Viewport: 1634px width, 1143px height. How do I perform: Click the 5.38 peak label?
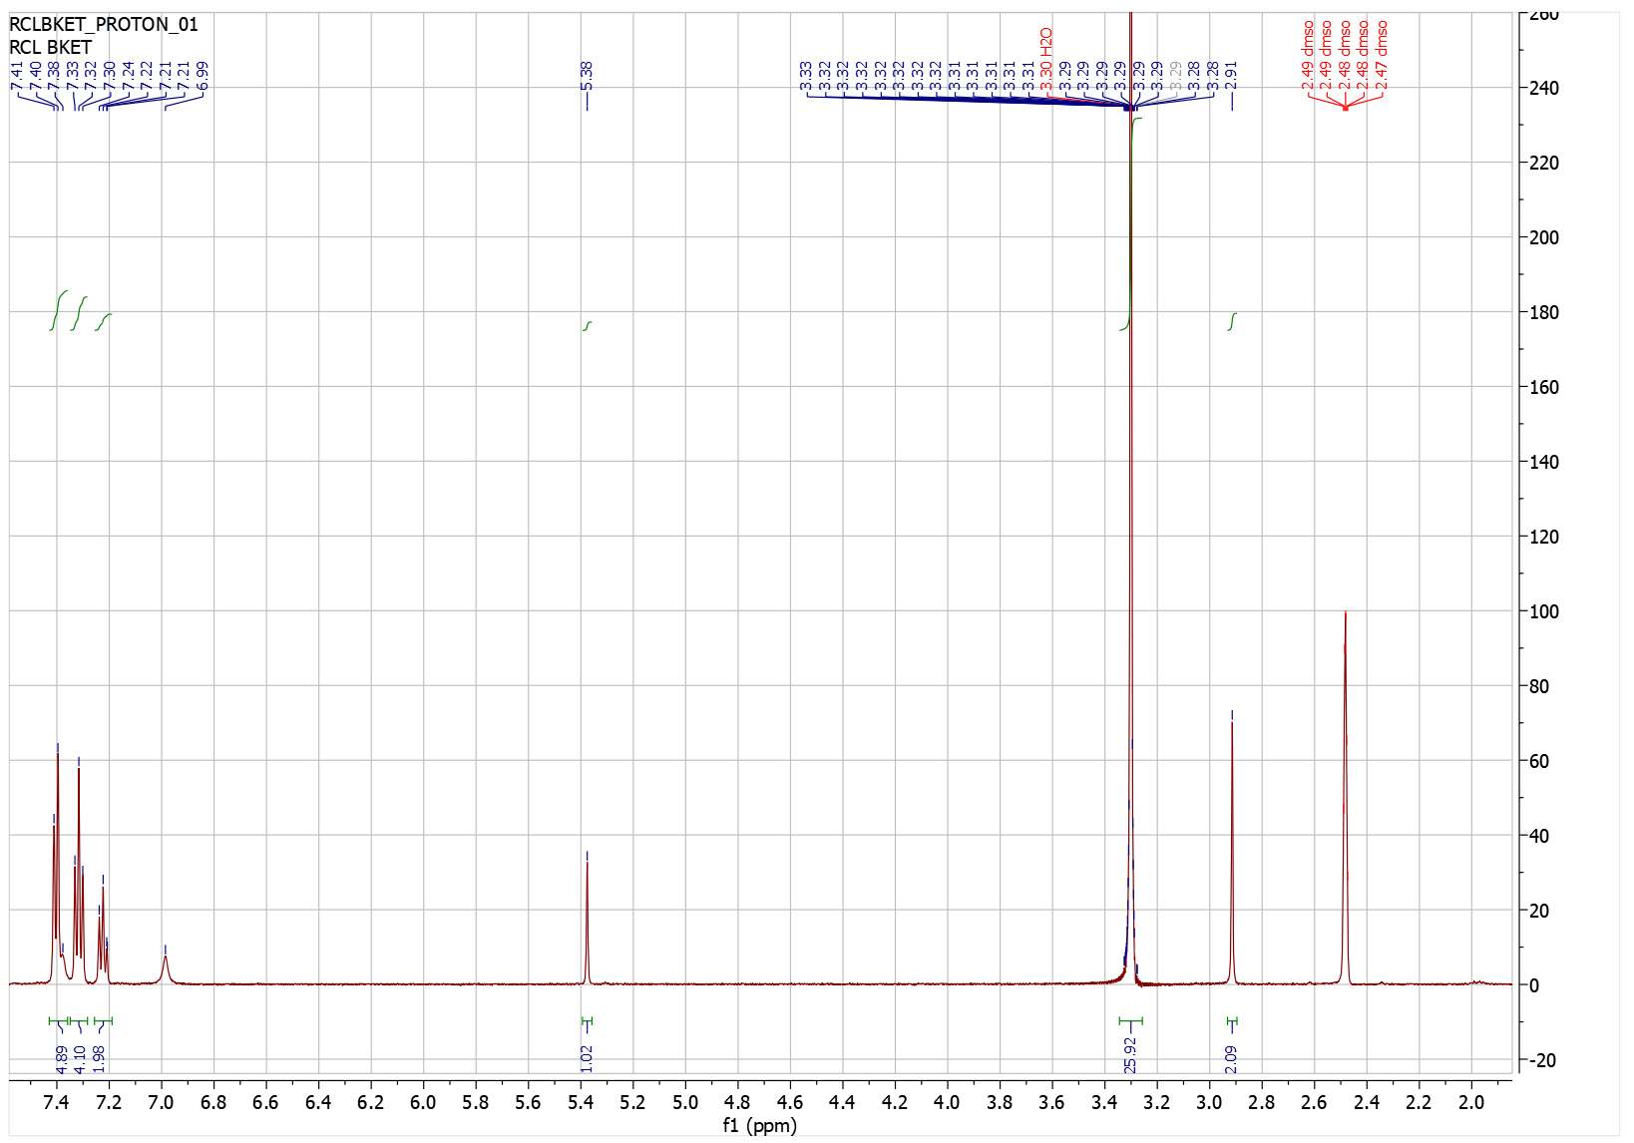tap(587, 74)
